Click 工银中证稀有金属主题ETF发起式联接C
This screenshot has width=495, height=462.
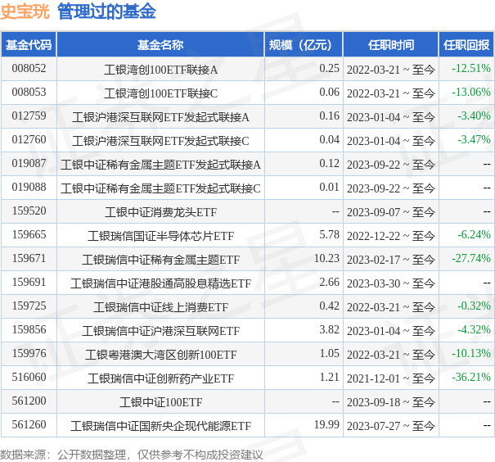[x=160, y=188]
